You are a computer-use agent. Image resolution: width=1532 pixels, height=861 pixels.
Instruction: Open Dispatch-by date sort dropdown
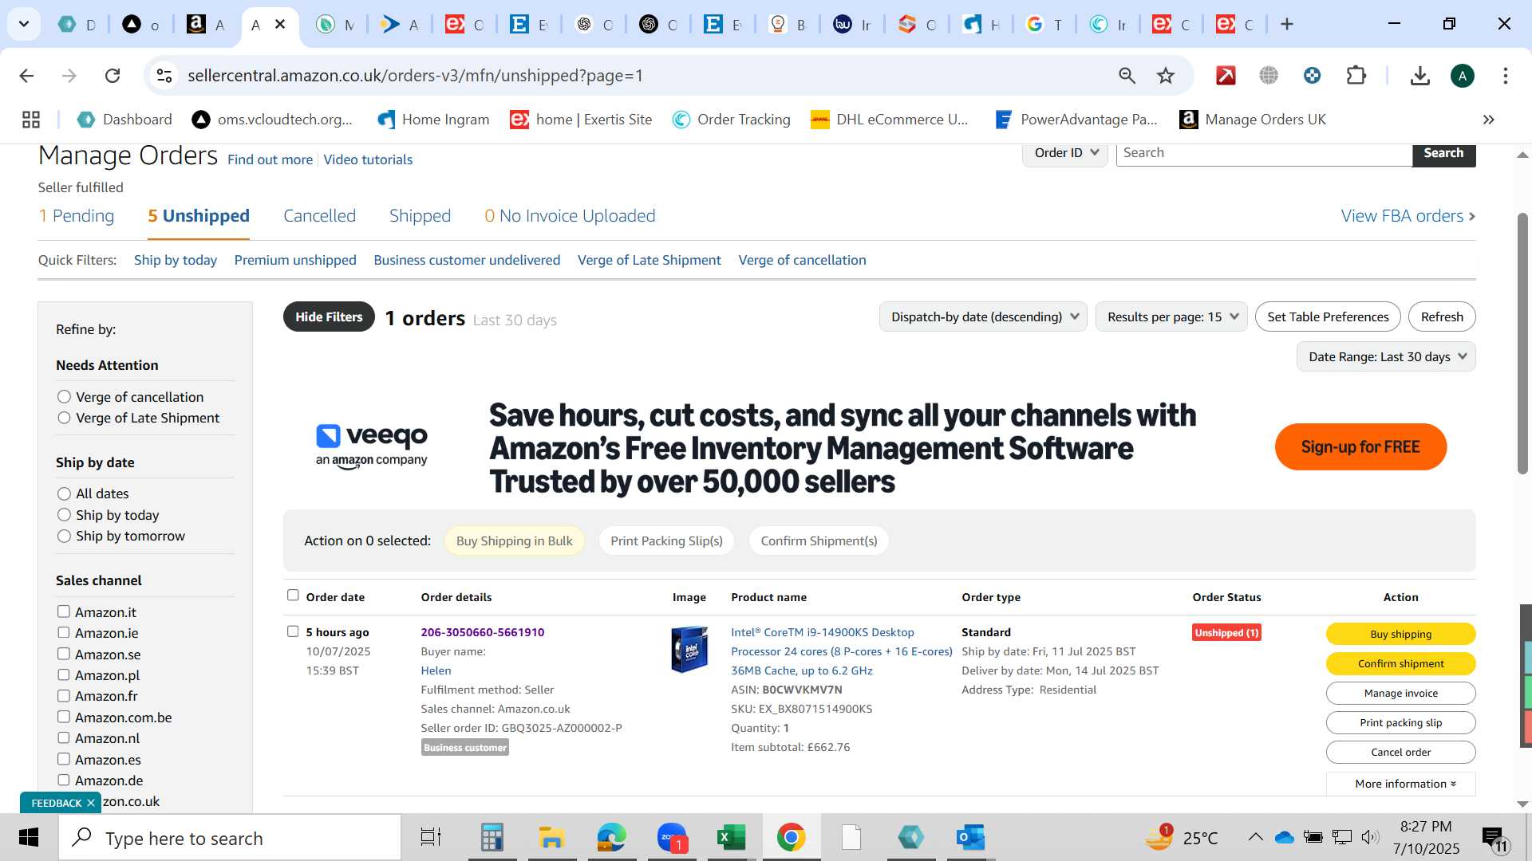tap(983, 317)
